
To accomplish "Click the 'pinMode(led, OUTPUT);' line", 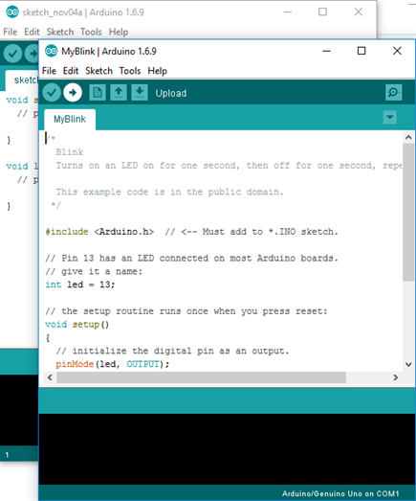I will (112, 364).
